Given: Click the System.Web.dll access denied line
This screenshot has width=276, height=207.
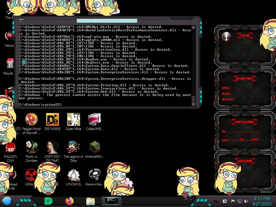Looking at the screenshot, I should click(88, 92).
